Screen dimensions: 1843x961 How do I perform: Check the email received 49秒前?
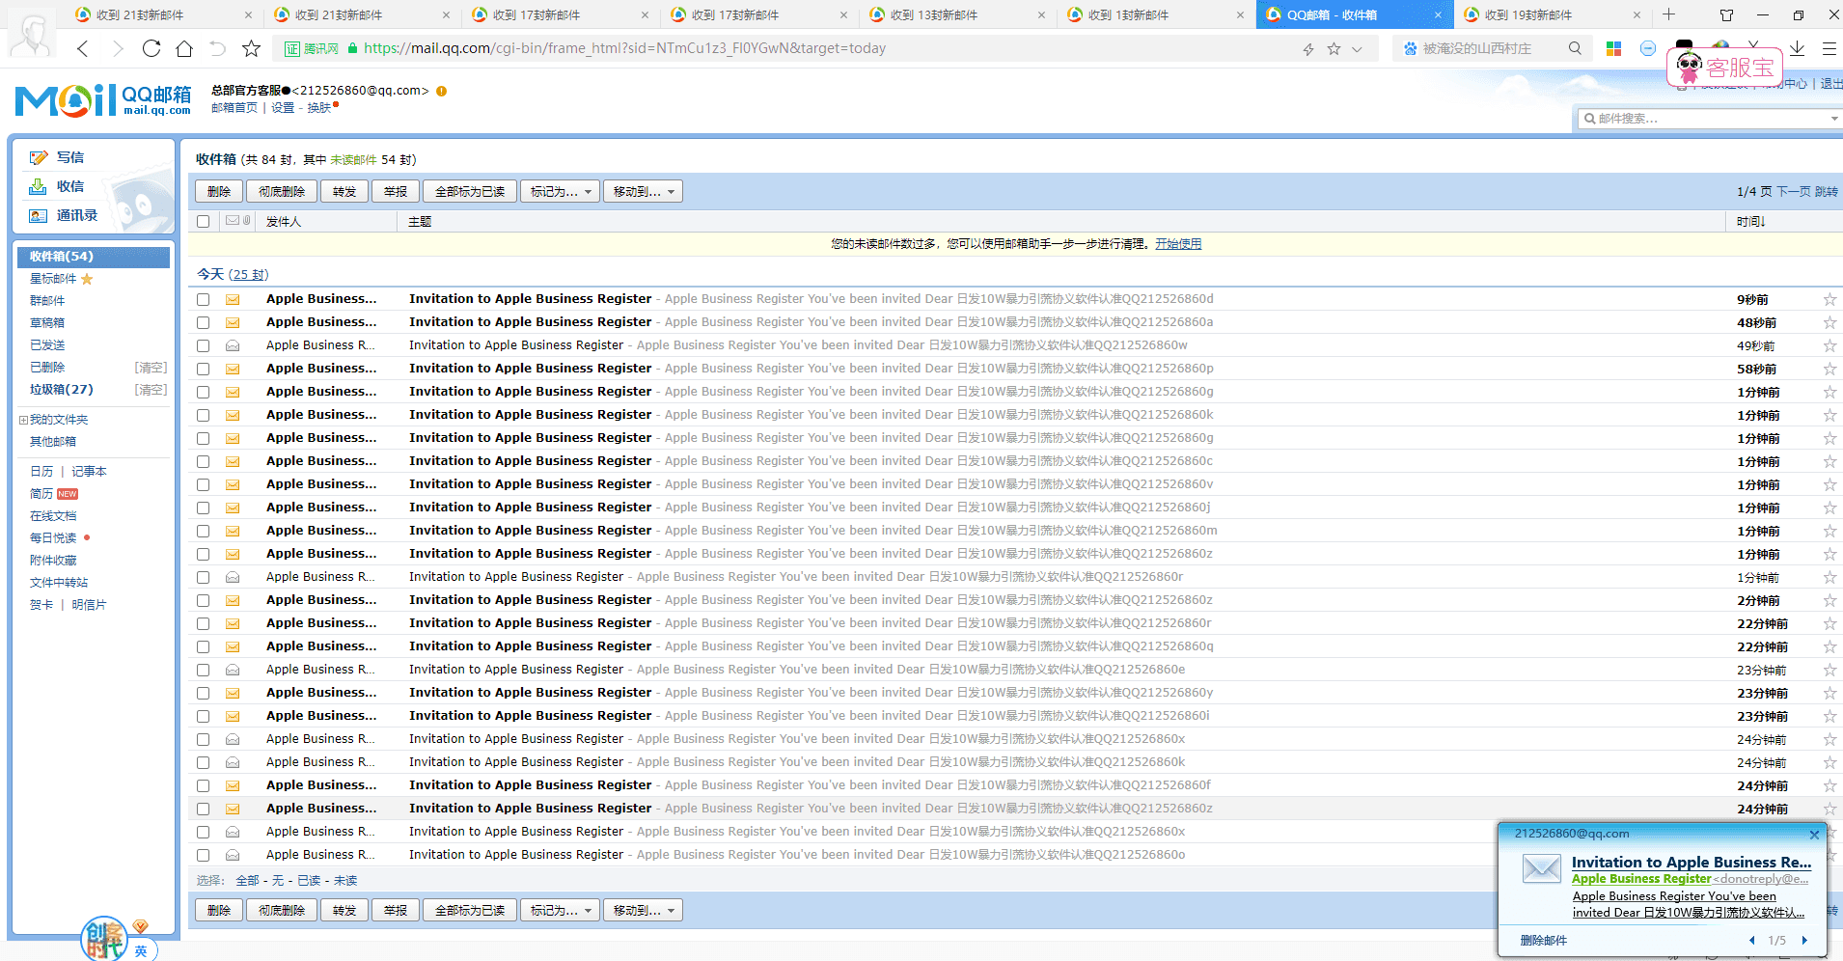(x=203, y=345)
